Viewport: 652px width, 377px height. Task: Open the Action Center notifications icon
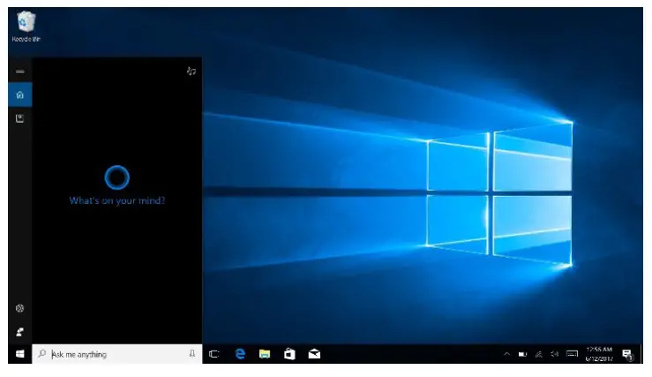[627, 355]
